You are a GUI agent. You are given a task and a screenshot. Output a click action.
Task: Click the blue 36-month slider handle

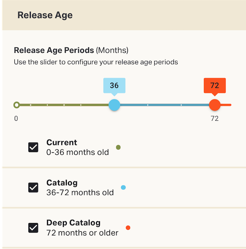[x=114, y=105]
